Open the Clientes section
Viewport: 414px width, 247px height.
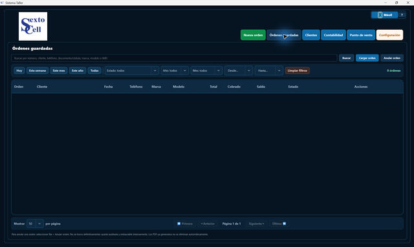click(311, 35)
